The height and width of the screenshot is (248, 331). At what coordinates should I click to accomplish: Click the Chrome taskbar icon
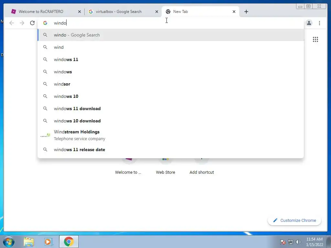[69, 242]
